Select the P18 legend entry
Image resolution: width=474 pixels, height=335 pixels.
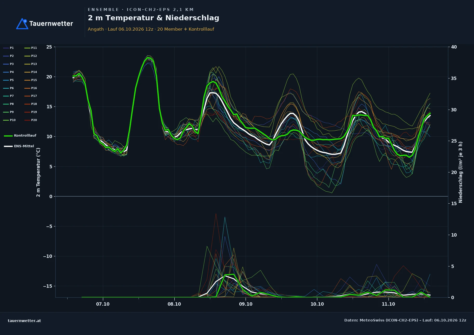coord(31,104)
